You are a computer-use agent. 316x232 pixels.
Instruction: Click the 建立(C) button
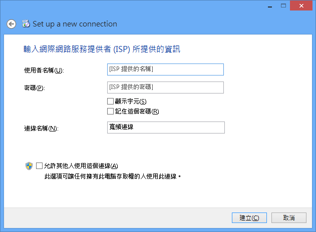pos(249,217)
